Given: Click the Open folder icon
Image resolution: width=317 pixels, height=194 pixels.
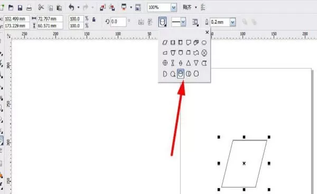Looking at the screenshot, I should coord(11,8).
